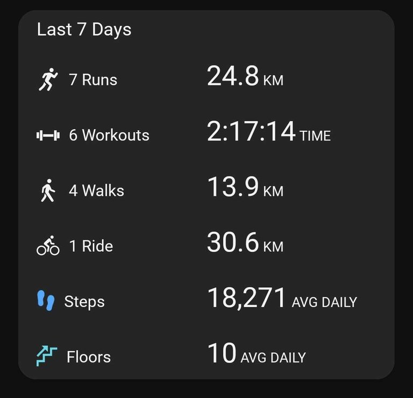Open the 4 Walks entry

[96, 190]
